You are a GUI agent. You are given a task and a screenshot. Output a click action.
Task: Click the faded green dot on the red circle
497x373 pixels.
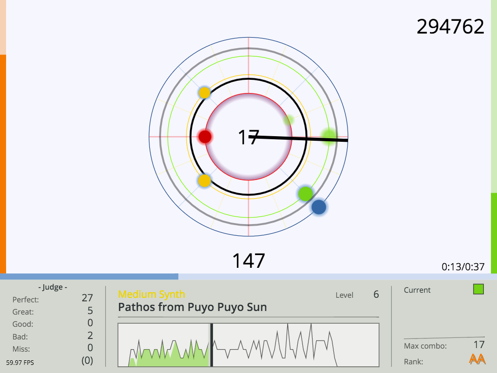coord(289,120)
